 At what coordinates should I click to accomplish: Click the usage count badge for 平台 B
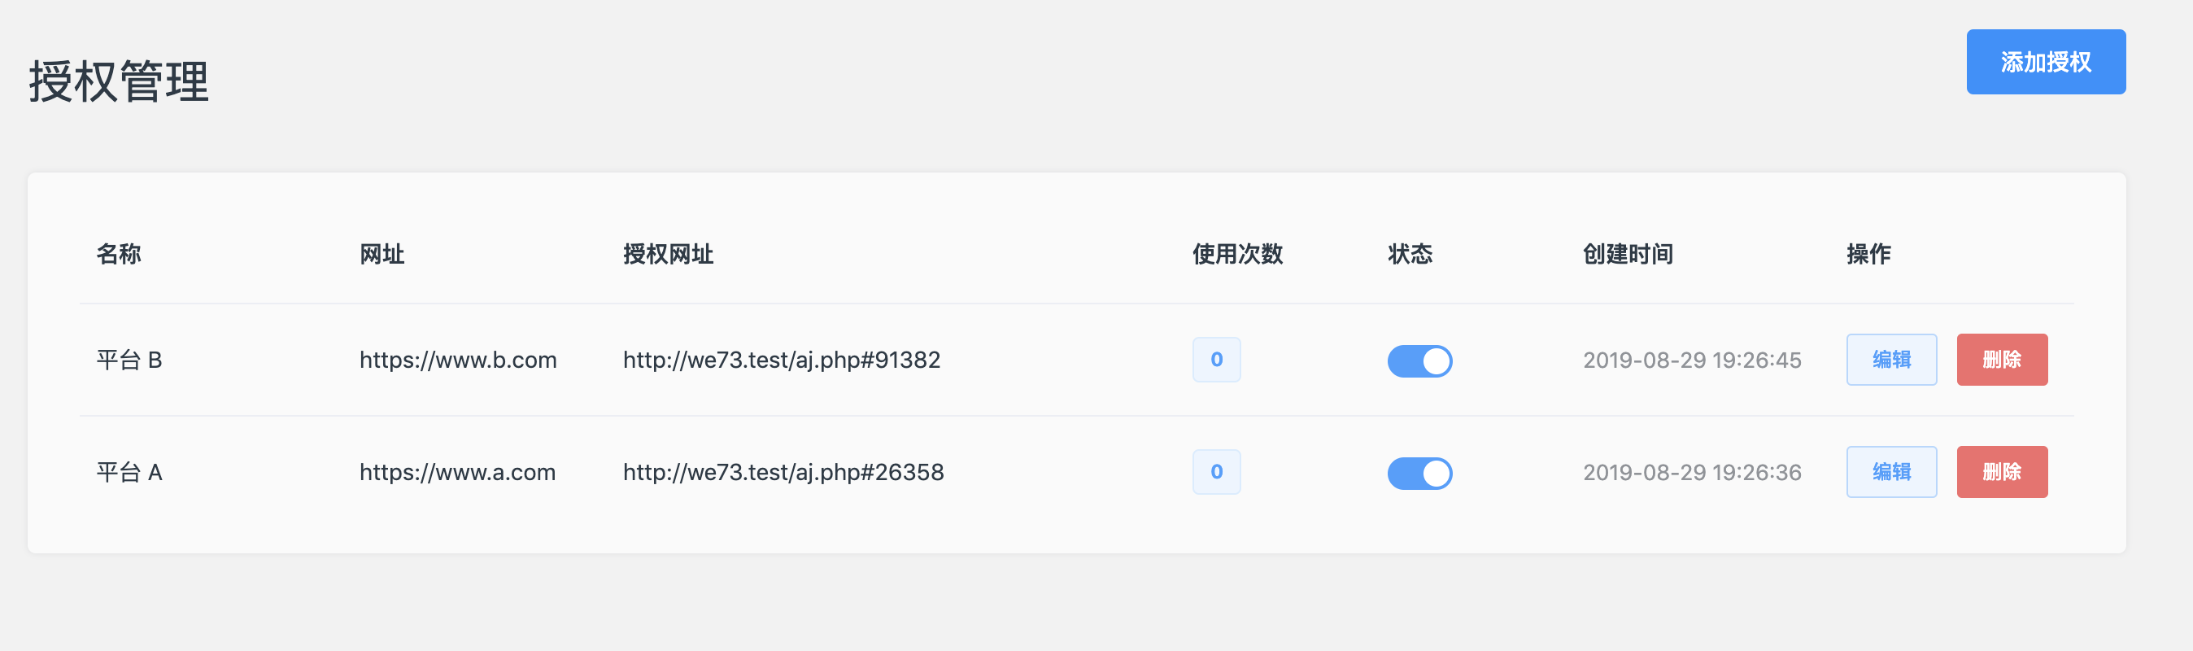[1216, 360]
